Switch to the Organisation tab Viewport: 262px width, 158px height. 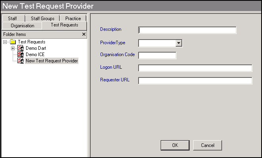coord(23,26)
